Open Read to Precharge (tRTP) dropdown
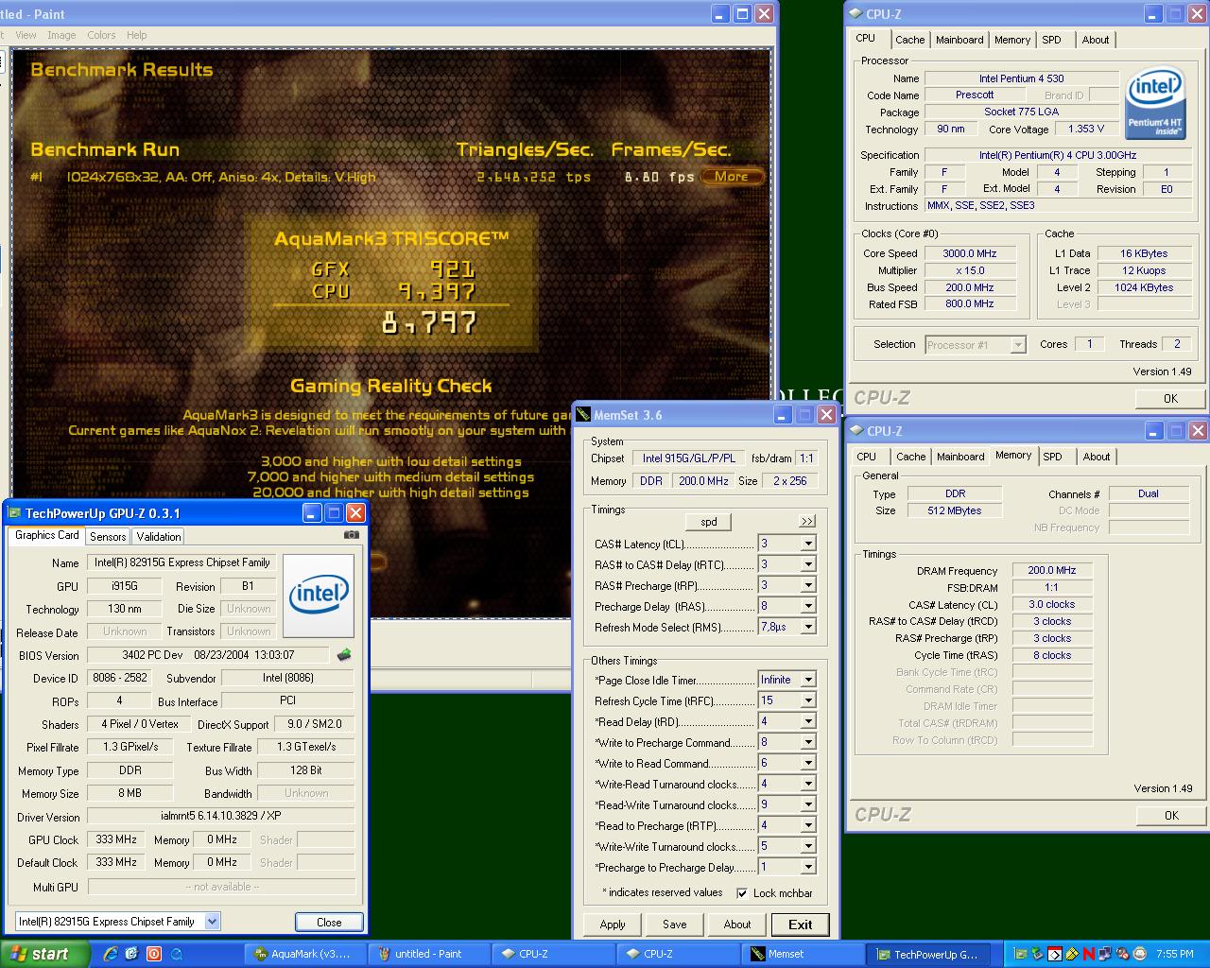Image resolution: width=1210 pixels, height=968 pixels. coord(808,825)
